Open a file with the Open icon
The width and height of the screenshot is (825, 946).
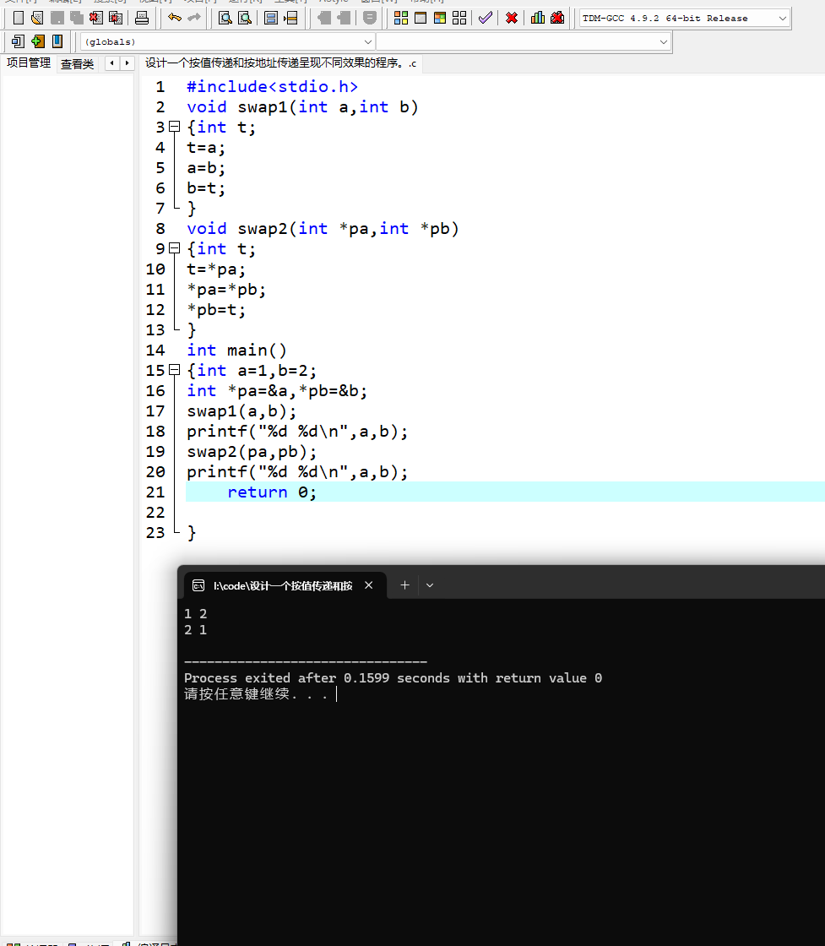pos(37,18)
